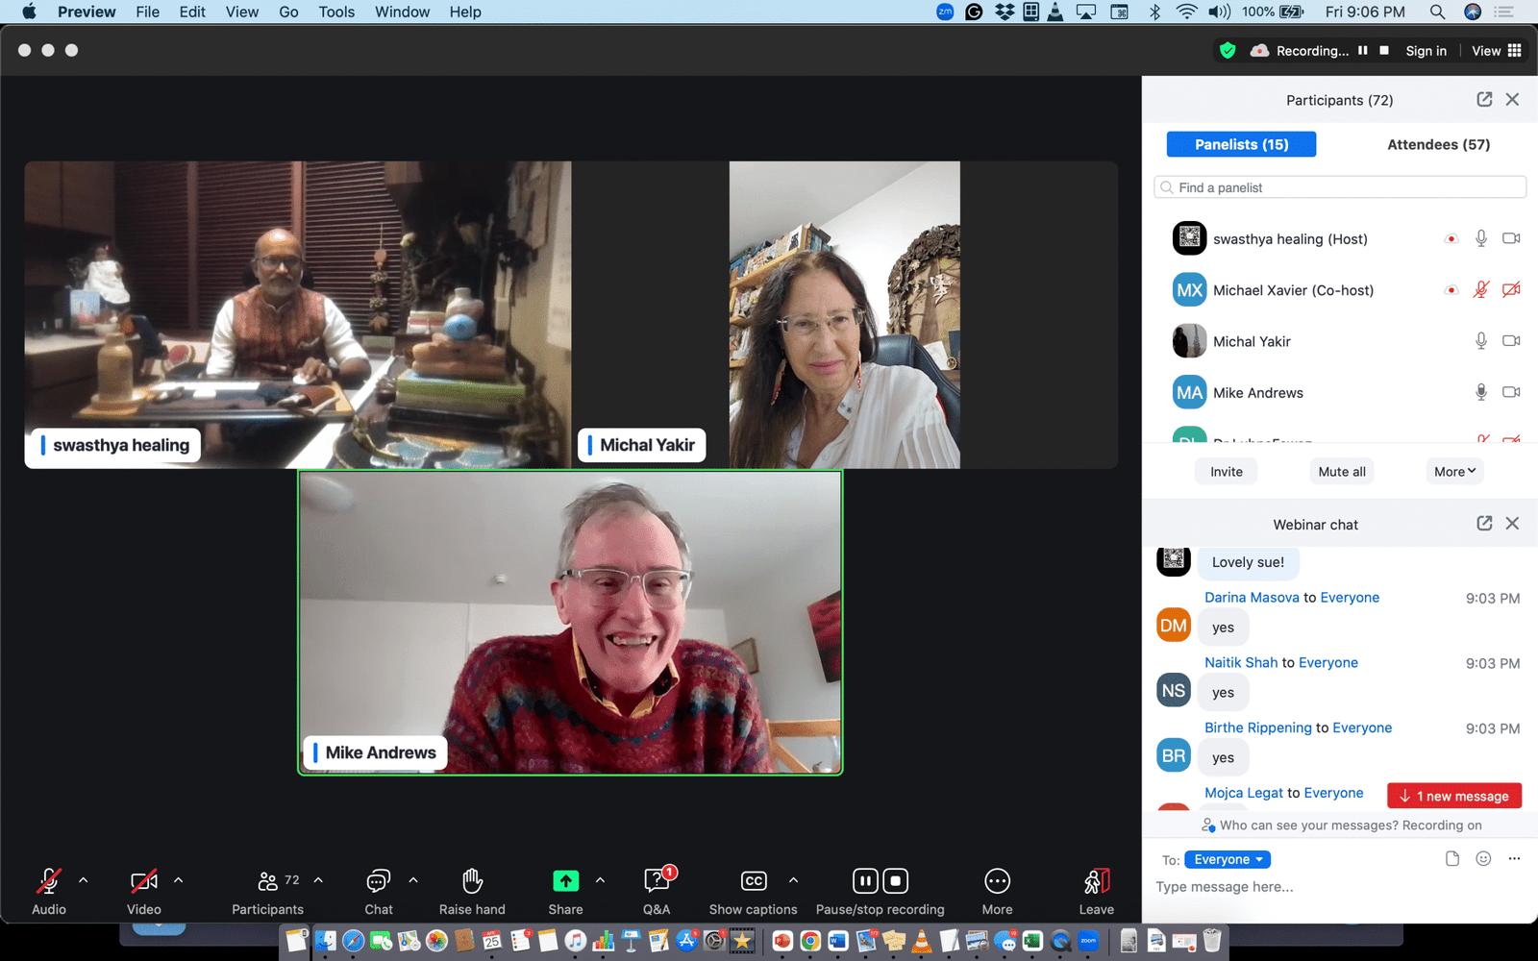Jump to the 1 new message
This screenshot has height=961, width=1538.
pos(1454,796)
